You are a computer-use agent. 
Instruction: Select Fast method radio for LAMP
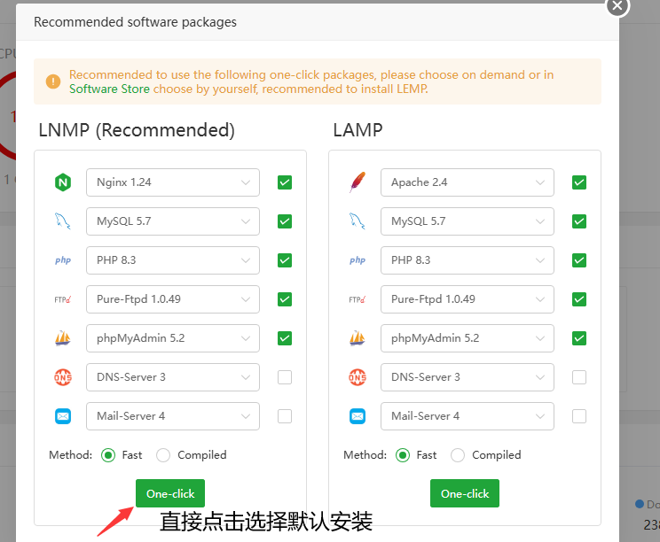coord(403,455)
